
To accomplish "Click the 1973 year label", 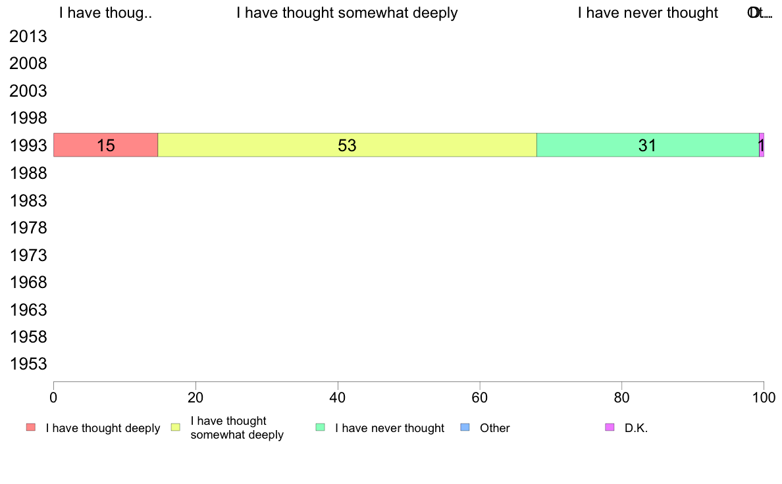I will [28, 255].
